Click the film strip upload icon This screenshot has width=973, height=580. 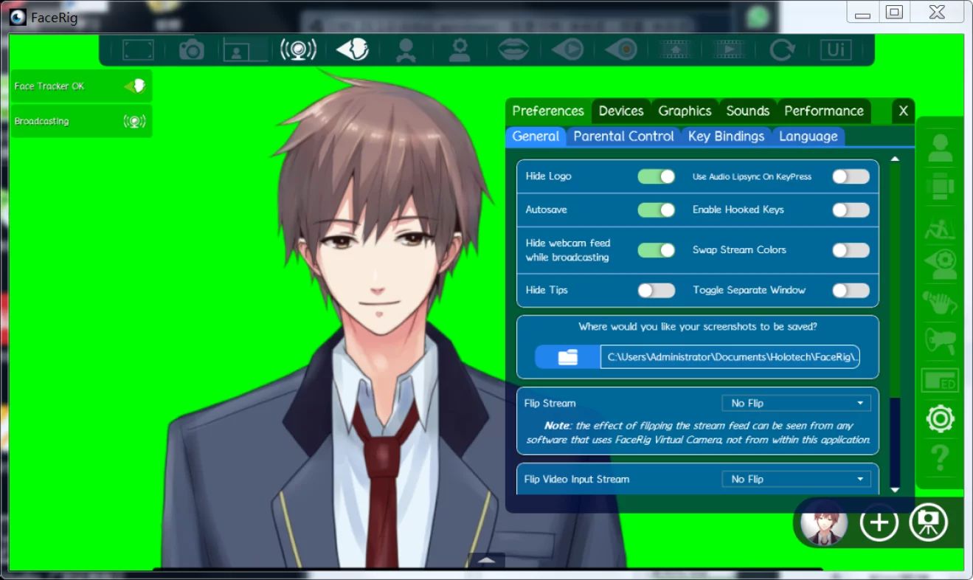(x=675, y=50)
